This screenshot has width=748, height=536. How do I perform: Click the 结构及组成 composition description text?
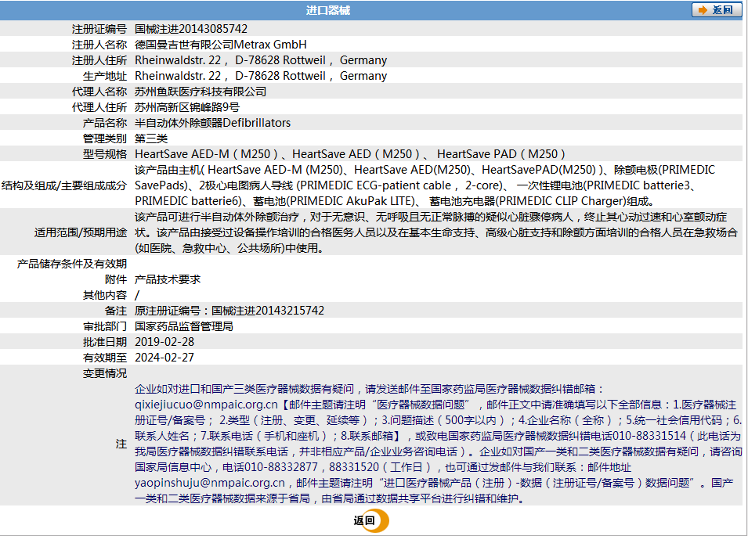click(425, 185)
